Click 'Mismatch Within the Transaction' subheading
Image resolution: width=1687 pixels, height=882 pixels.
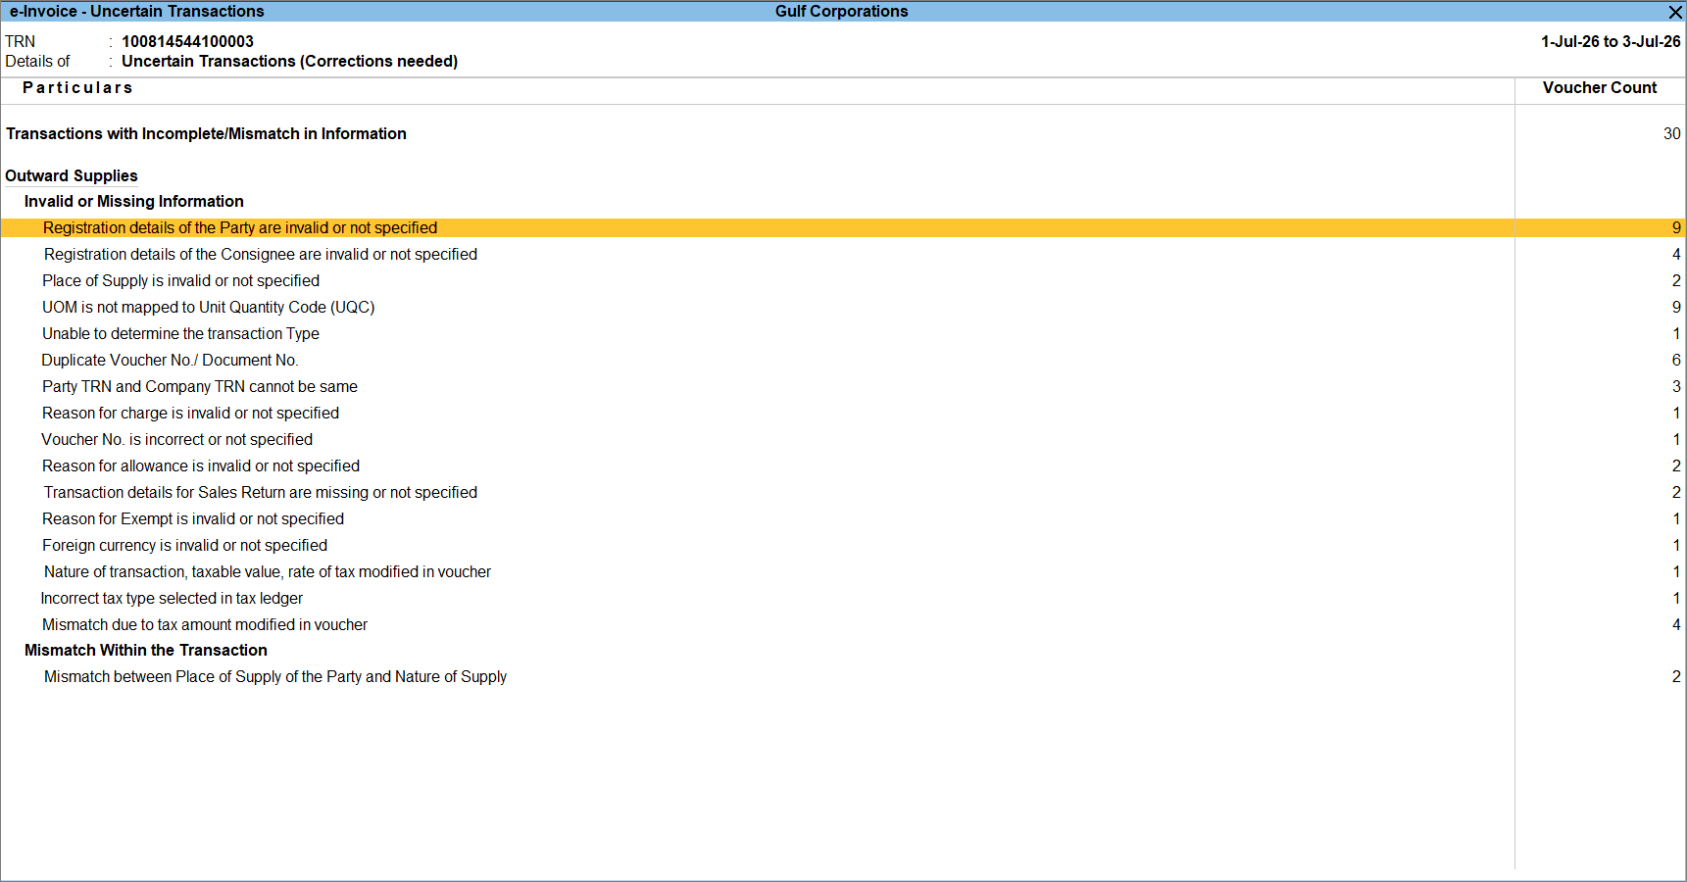(146, 650)
